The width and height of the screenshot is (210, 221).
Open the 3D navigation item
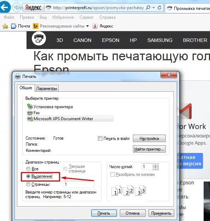pos(60,40)
